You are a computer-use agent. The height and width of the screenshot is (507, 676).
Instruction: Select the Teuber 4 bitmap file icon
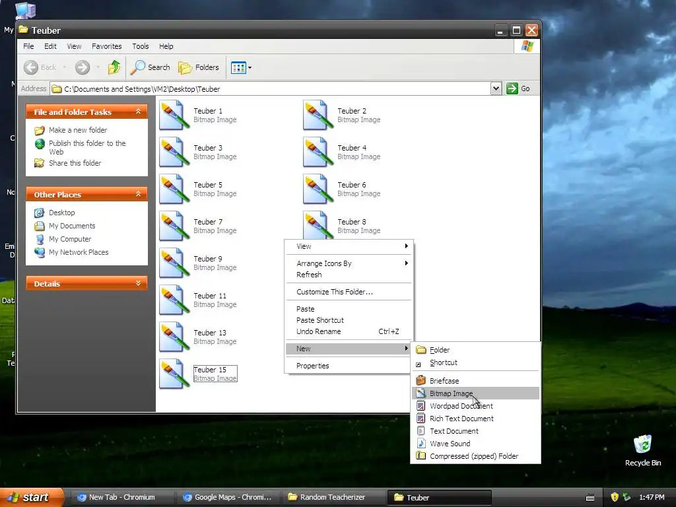[318, 152]
